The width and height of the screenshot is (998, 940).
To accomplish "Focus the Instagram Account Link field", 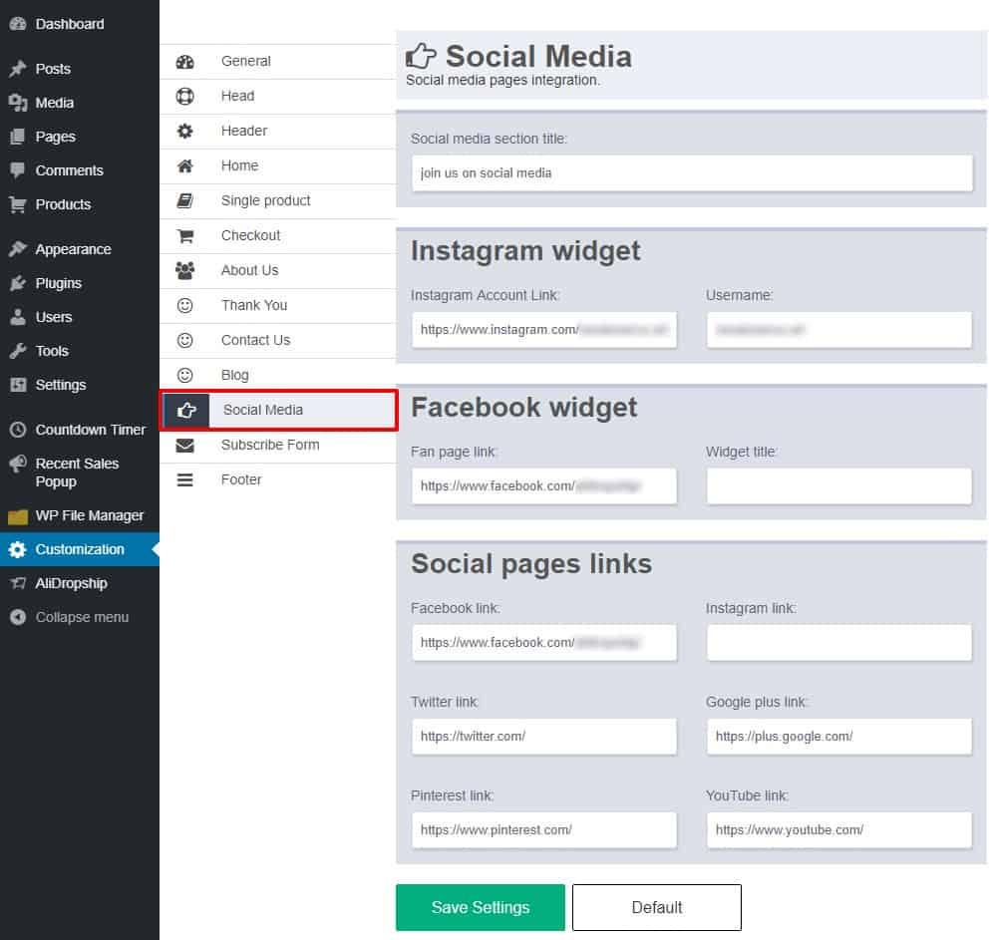I will pyautogui.click(x=544, y=330).
